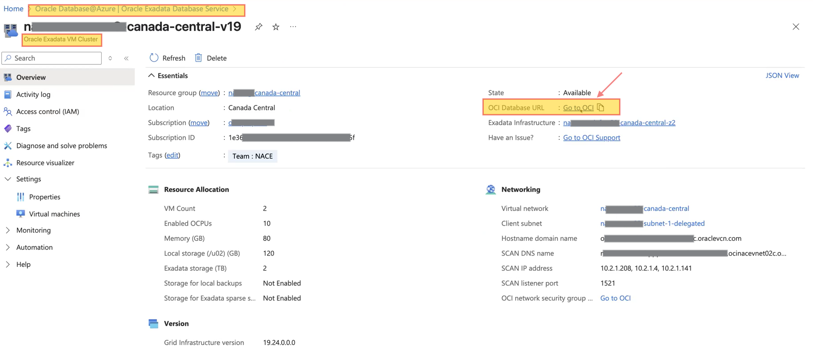Pin this resource to dashboard
This screenshot has width=813, height=349.
point(258,27)
